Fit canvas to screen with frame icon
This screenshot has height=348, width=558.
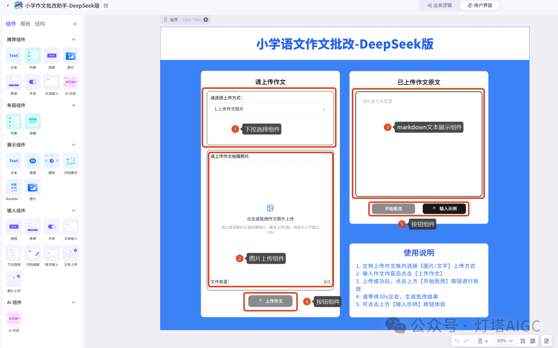tap(523, 341)
